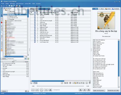Open the Liste de lecture menu
This screenshot has height=95, width=121.
point(20,4)
